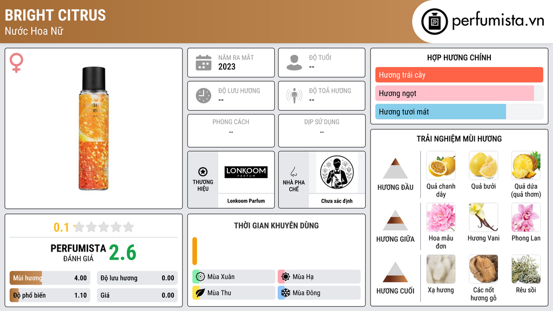Select the Quả dứa pineapple note image
Image resolution: width=553 pixels, height=311 pixels.
(526, 165)
